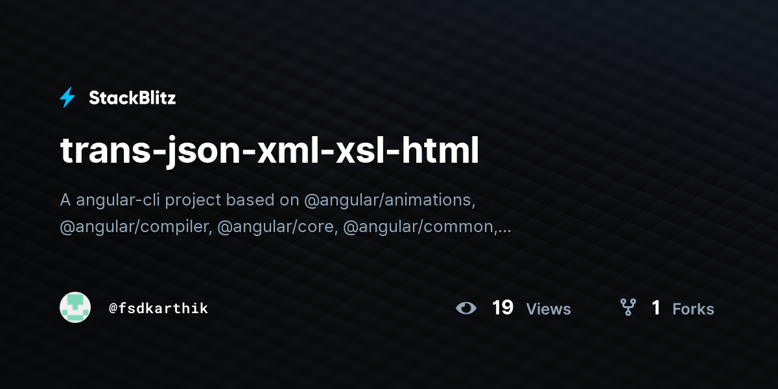
Task: Click the 19 view count number
Action: (x=502, y=307)
